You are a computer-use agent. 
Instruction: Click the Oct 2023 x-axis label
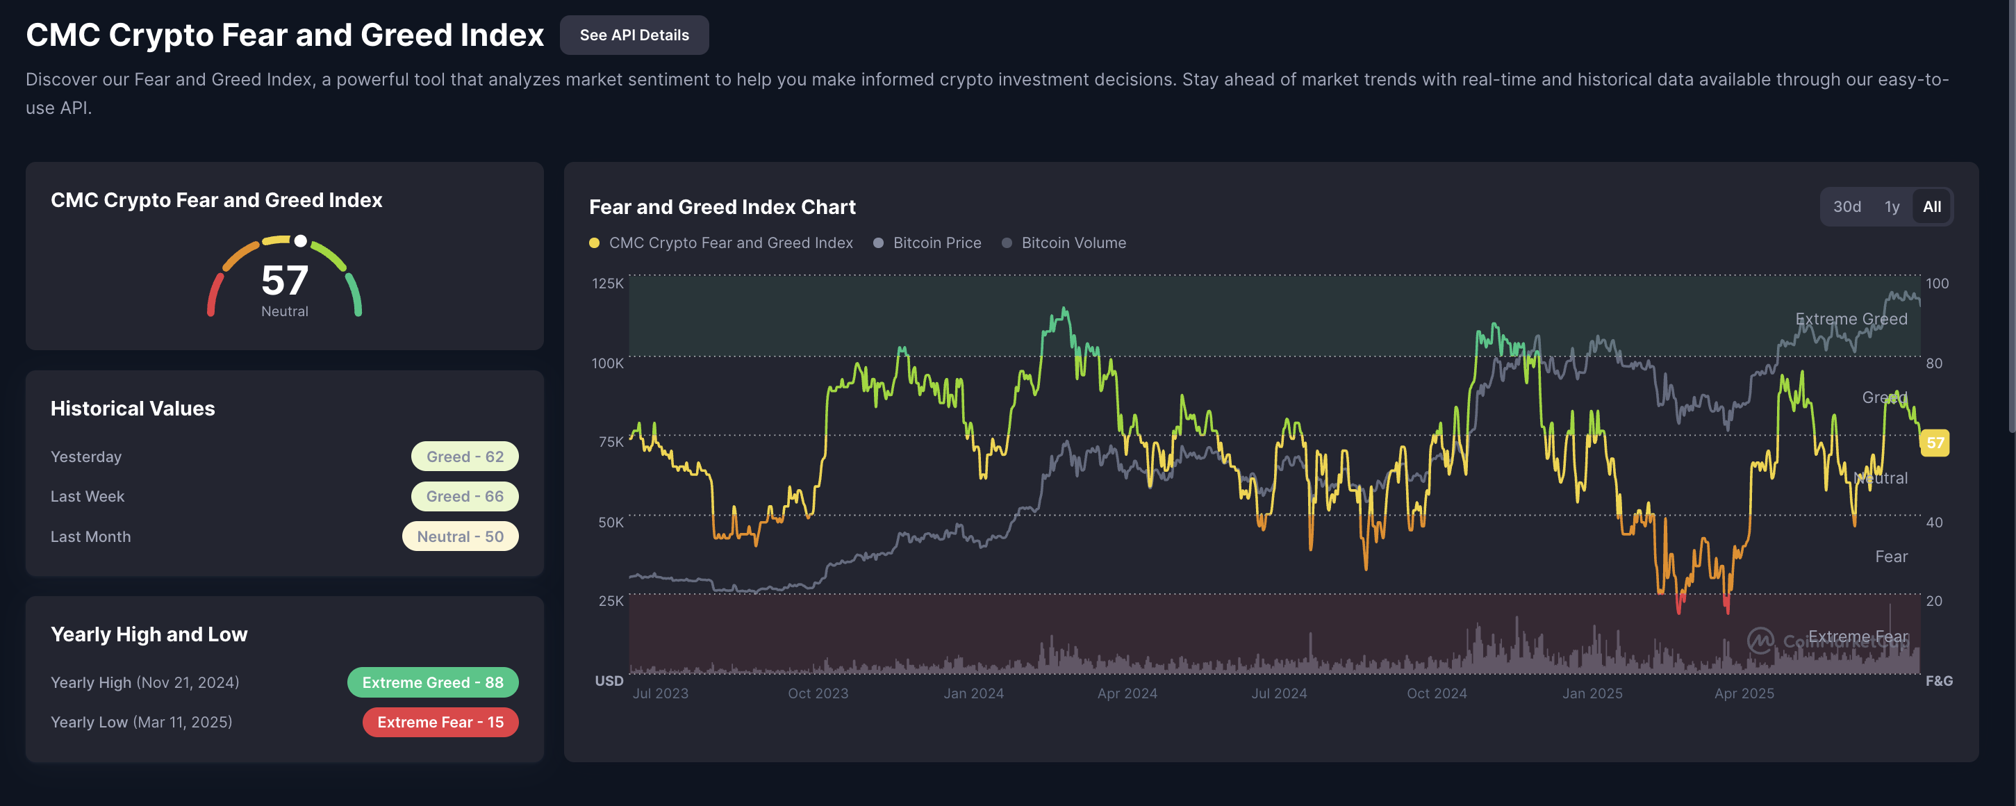click(x=818, y=693)
